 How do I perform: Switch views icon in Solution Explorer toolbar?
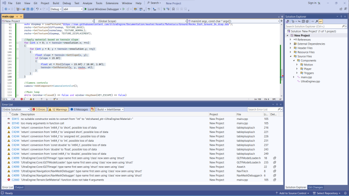tap(288, 21)
